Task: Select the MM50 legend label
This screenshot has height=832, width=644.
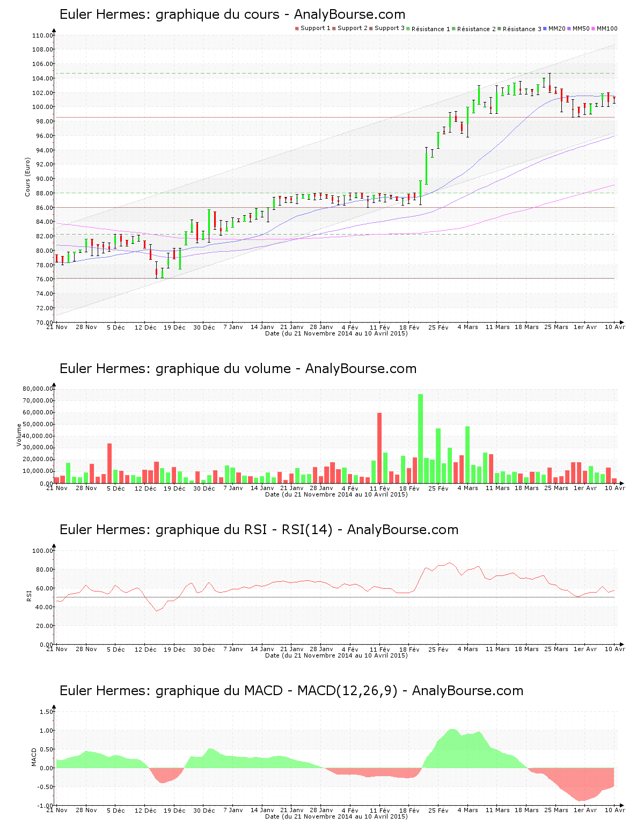Action: point(581,28)
